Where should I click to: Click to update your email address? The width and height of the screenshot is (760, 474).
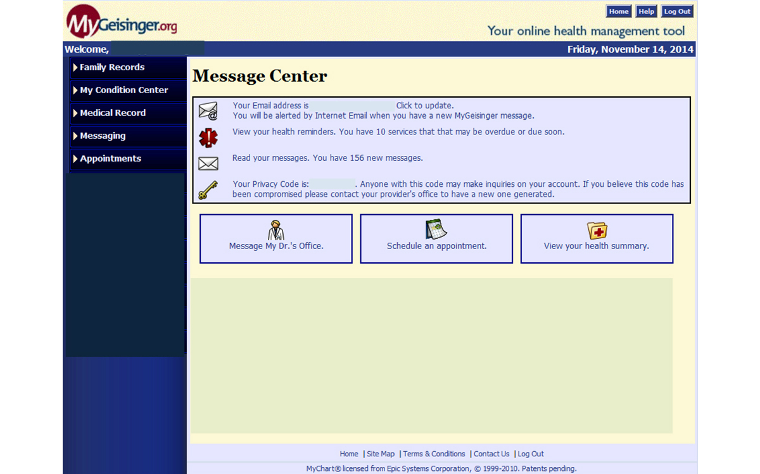424,106
